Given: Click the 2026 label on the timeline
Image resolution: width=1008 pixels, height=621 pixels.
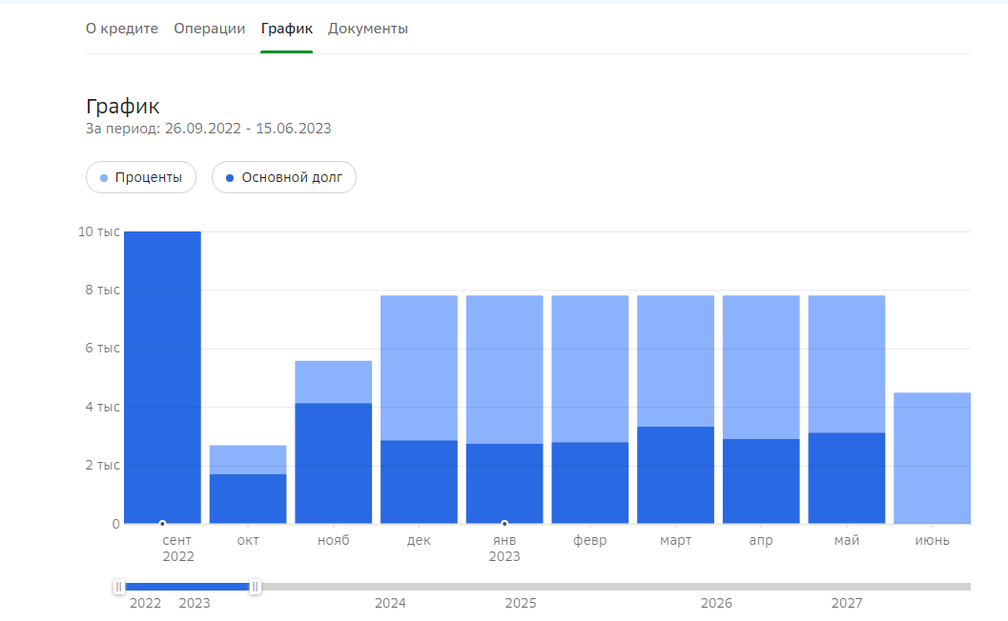Looking at the screenshot, I should [716, 603].
